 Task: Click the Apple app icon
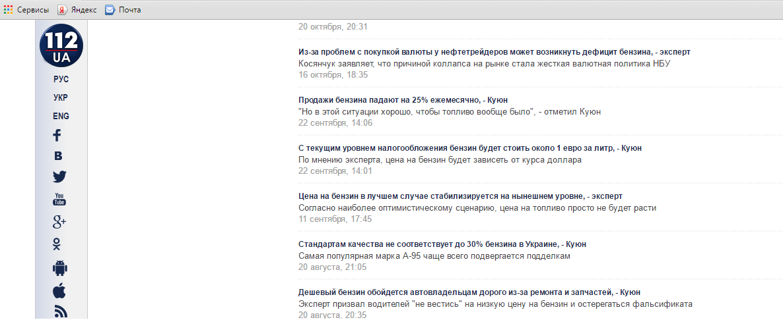59,290
